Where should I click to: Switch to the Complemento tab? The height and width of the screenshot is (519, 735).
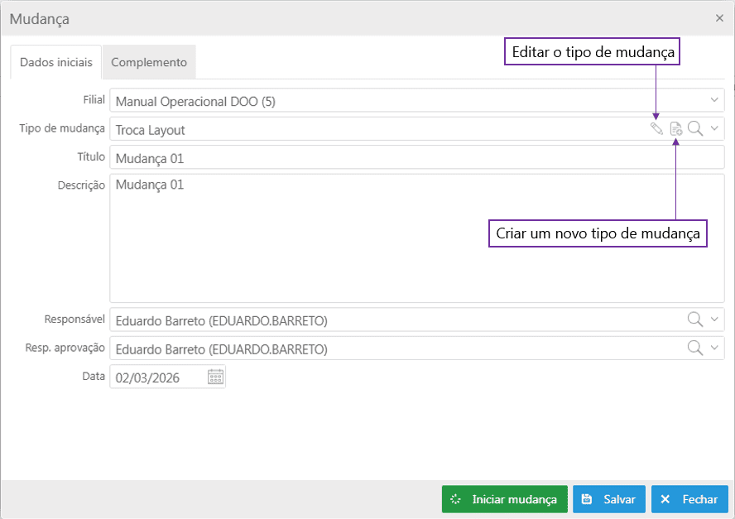tap(149, 62)
